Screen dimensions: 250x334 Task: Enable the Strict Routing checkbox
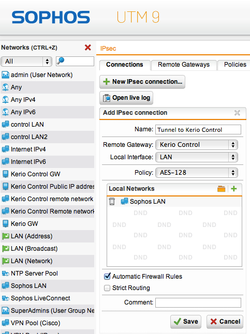[x=107, y=288]
